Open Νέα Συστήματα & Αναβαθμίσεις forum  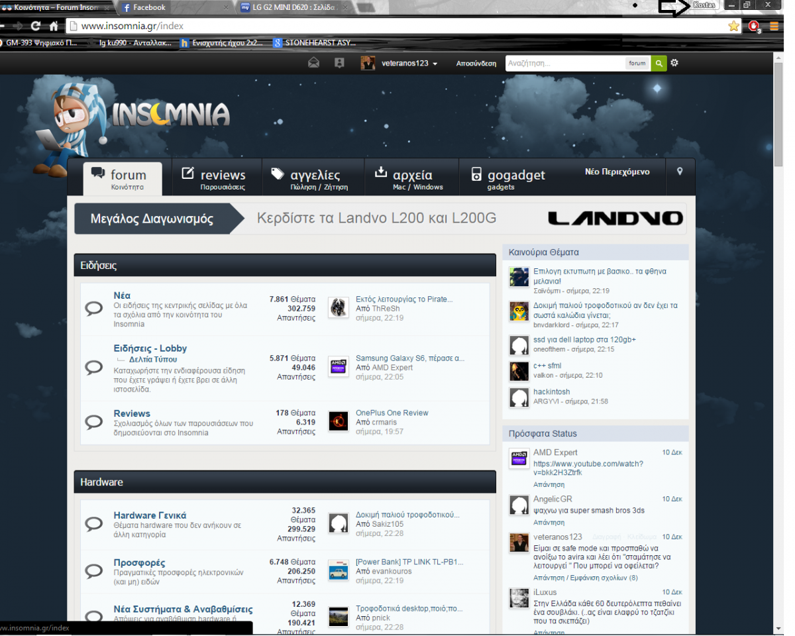click(183, 609)
